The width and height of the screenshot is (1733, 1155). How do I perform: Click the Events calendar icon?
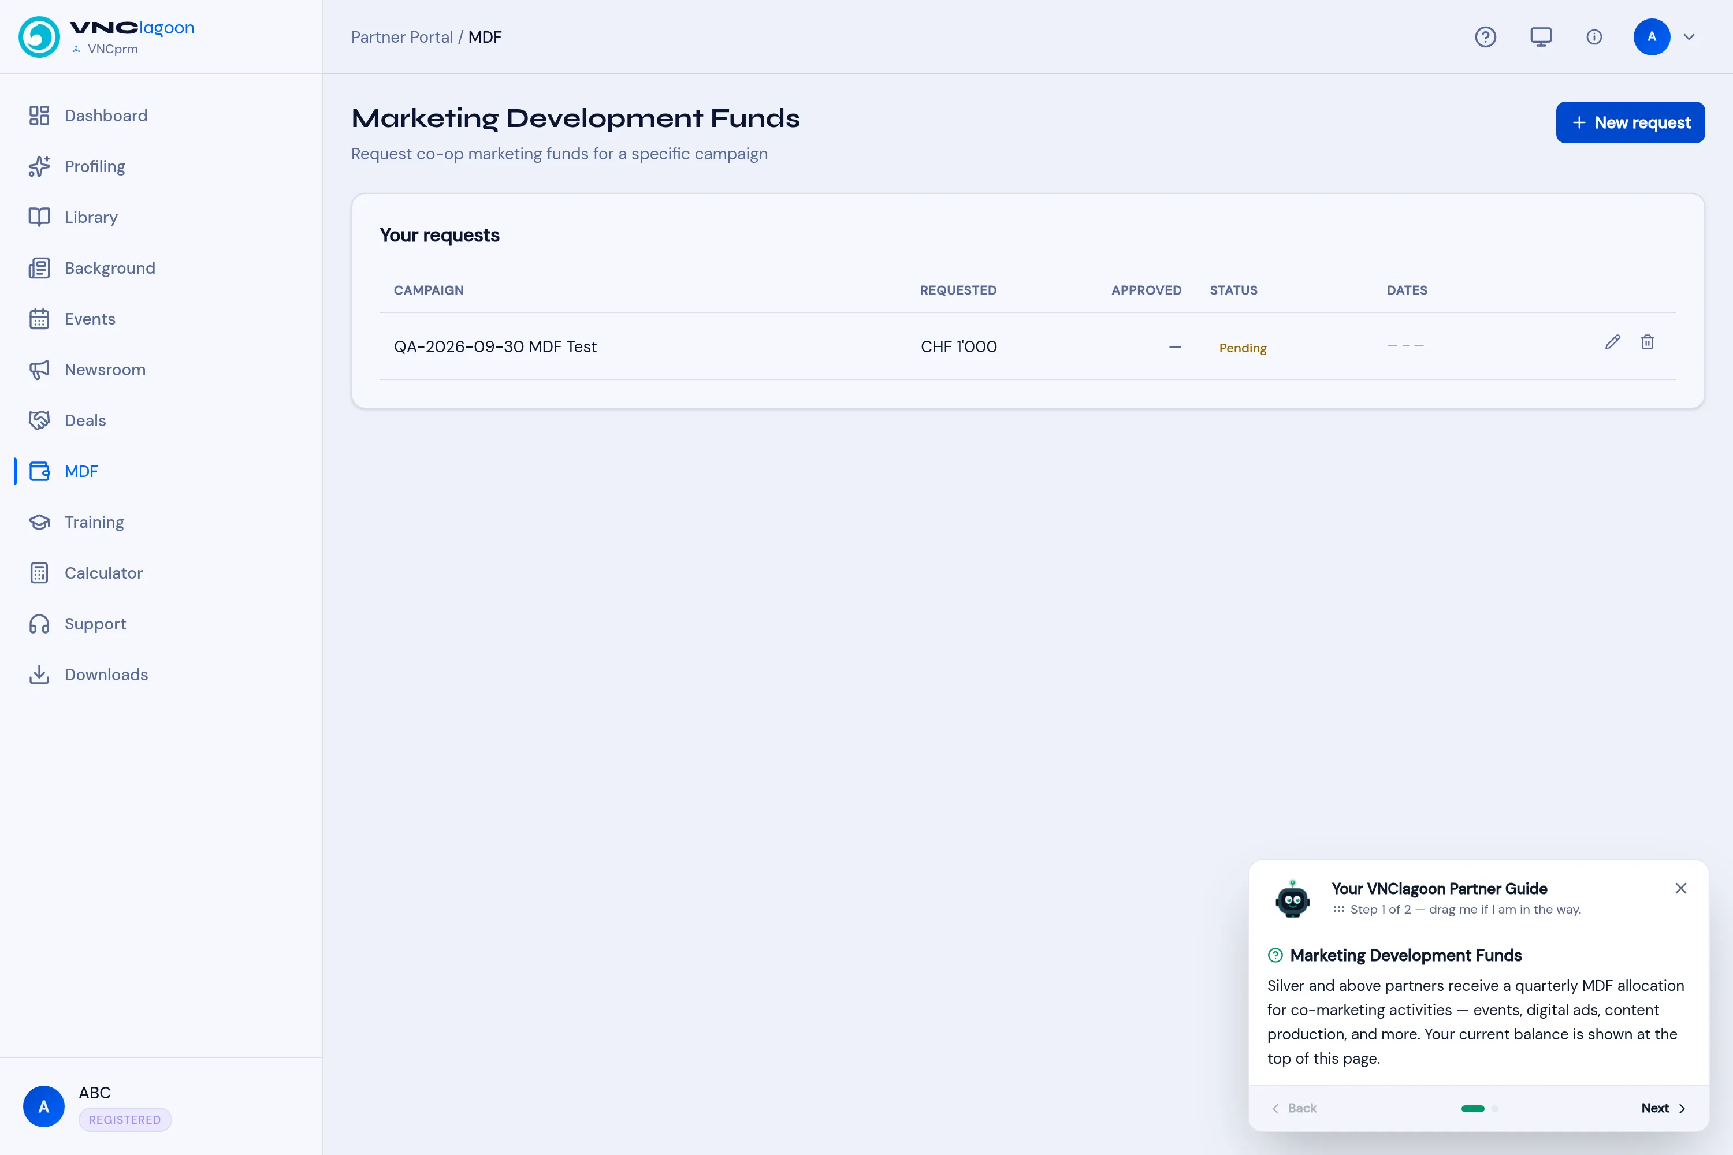click(x=39, y=319)
